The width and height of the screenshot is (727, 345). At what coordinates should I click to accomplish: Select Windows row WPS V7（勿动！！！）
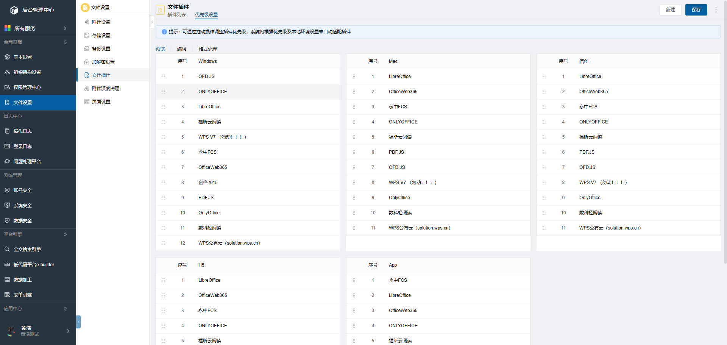248,137
